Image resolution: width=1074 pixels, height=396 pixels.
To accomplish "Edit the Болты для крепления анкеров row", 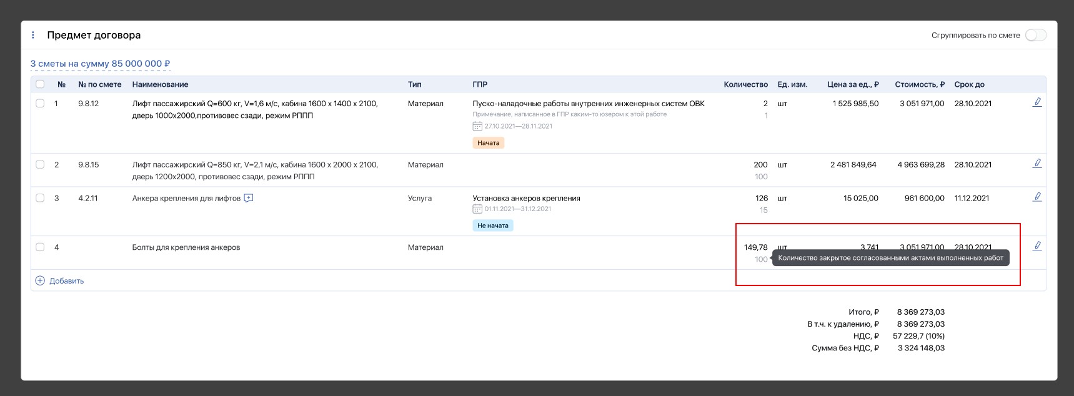I will [1037, 245].
